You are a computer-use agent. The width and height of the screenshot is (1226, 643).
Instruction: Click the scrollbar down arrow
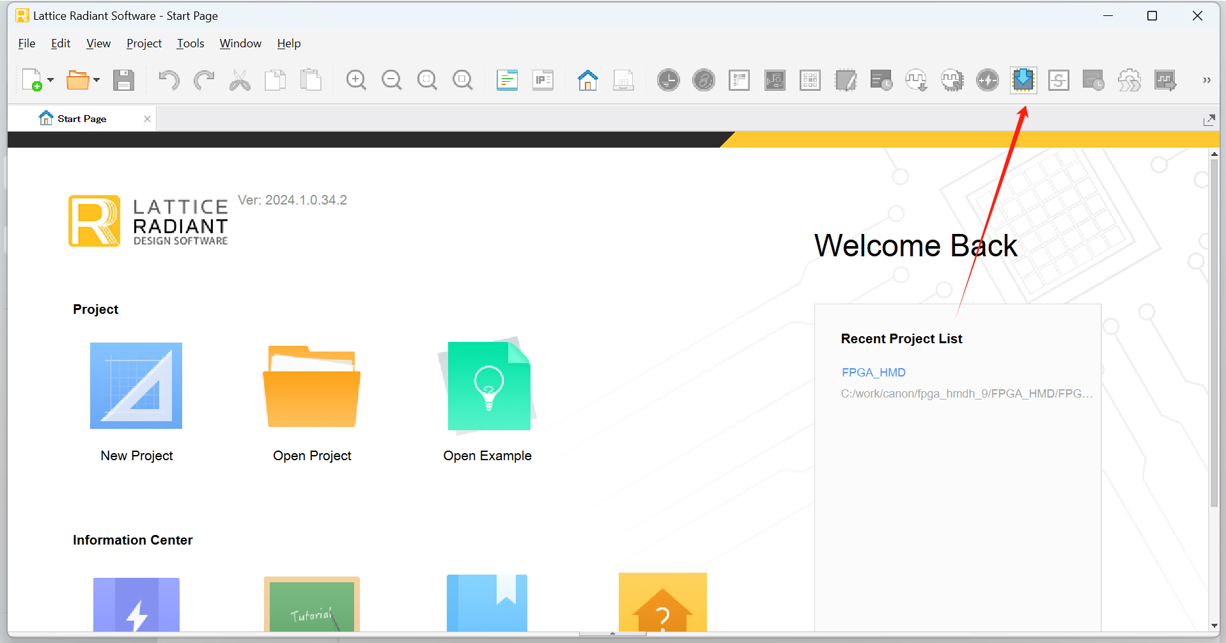click(x=1214, y=626)
